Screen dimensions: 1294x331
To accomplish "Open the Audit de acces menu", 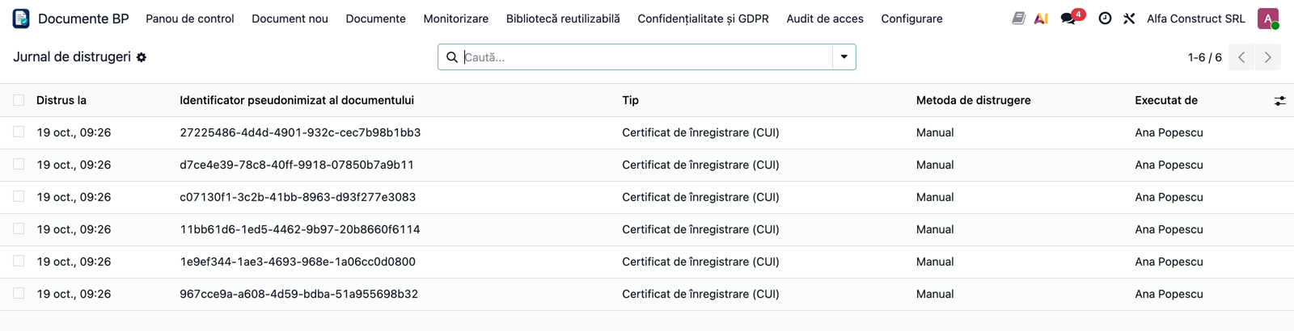I will pyautogui.click(x=825, y=19).
